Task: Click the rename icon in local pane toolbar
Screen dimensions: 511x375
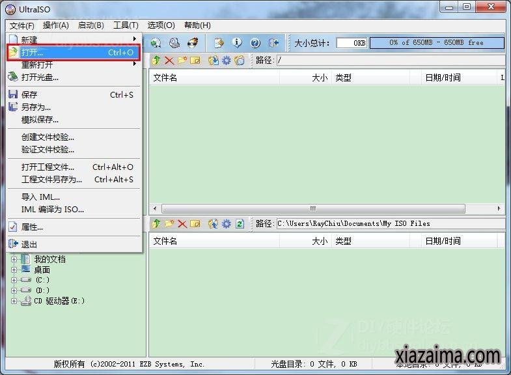Action: (195, 223)
